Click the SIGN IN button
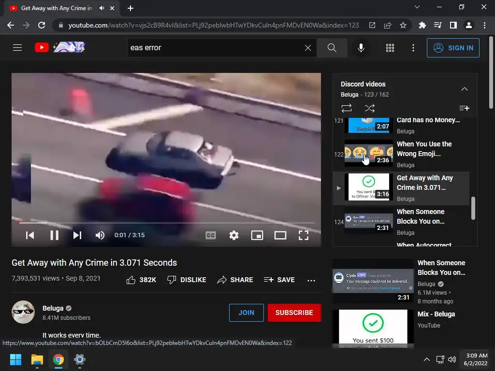The image size is (495, 371). pyautogui.click(x=453, y=48)
